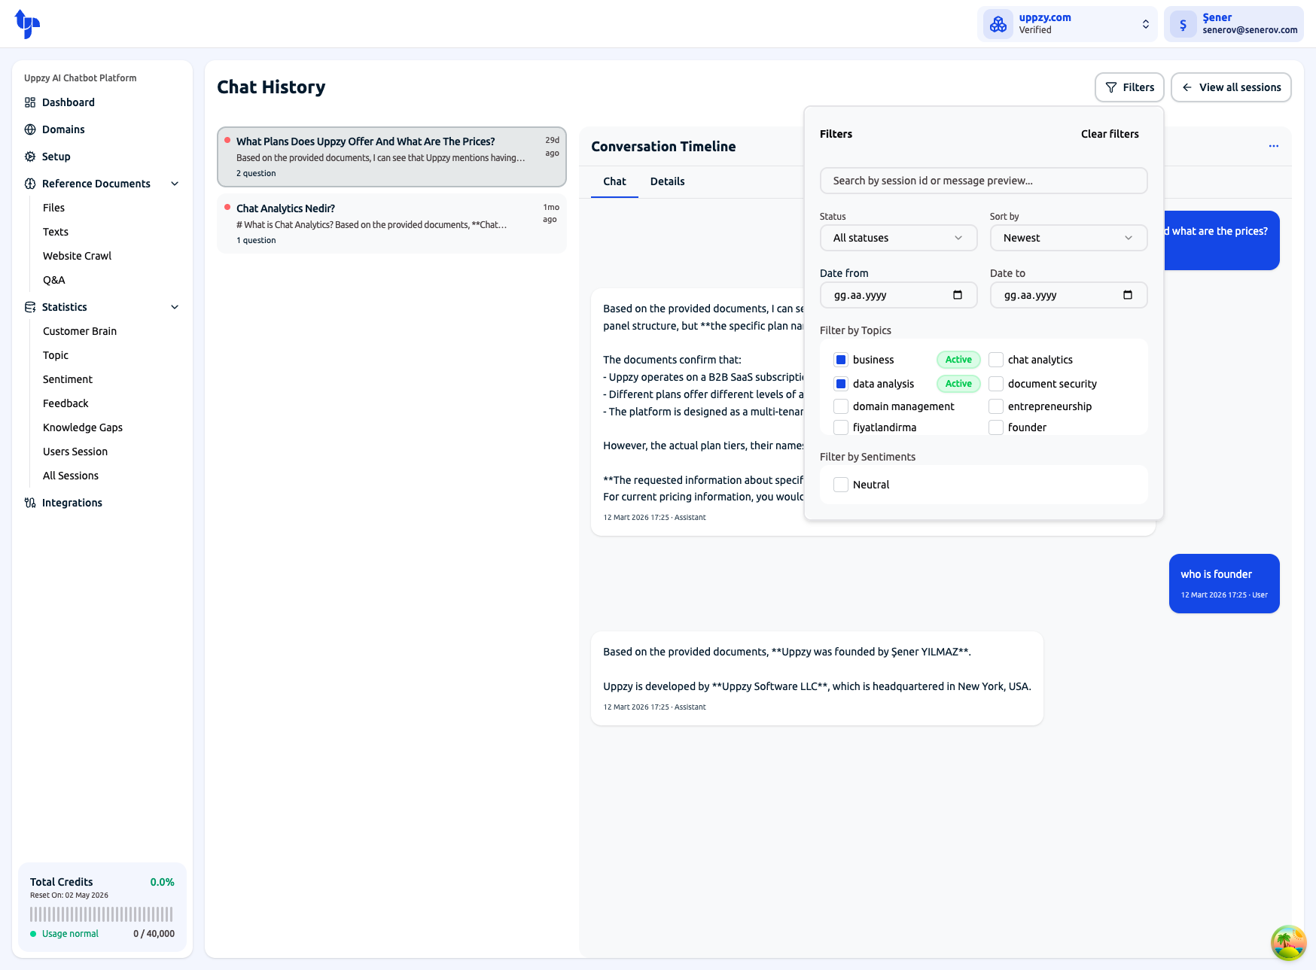
Task: Click the 'who is founder' user message
Action: 1224,583
